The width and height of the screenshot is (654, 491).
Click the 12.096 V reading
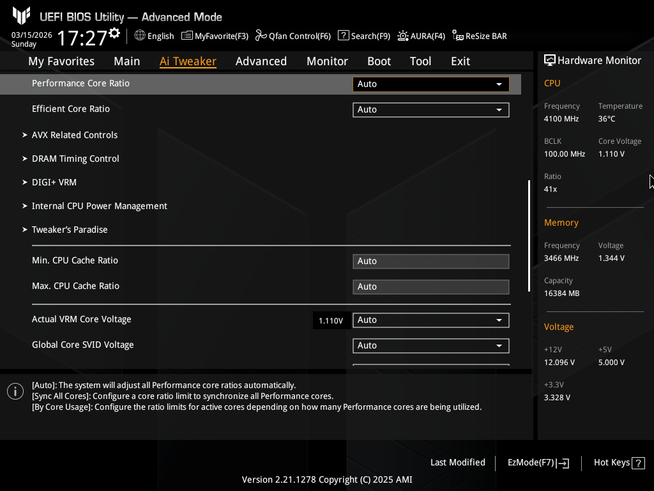coord(559,362)
